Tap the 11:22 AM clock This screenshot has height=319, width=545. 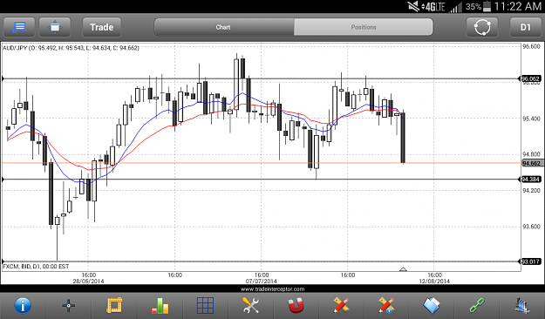tap(518, 6)
